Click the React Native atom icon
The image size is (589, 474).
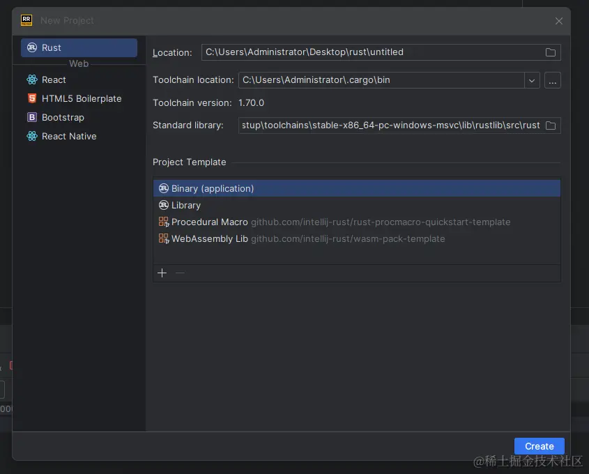(x=32, y=136)
